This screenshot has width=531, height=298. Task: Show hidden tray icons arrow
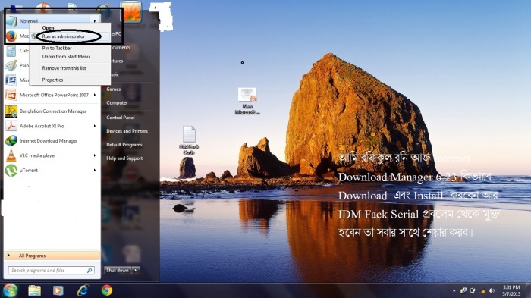[x=454, y=291]
